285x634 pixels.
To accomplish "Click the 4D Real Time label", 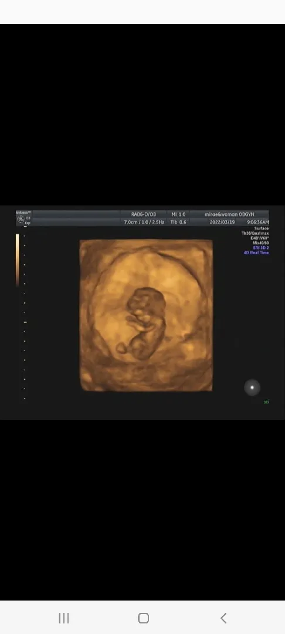I will click(256, 252).
